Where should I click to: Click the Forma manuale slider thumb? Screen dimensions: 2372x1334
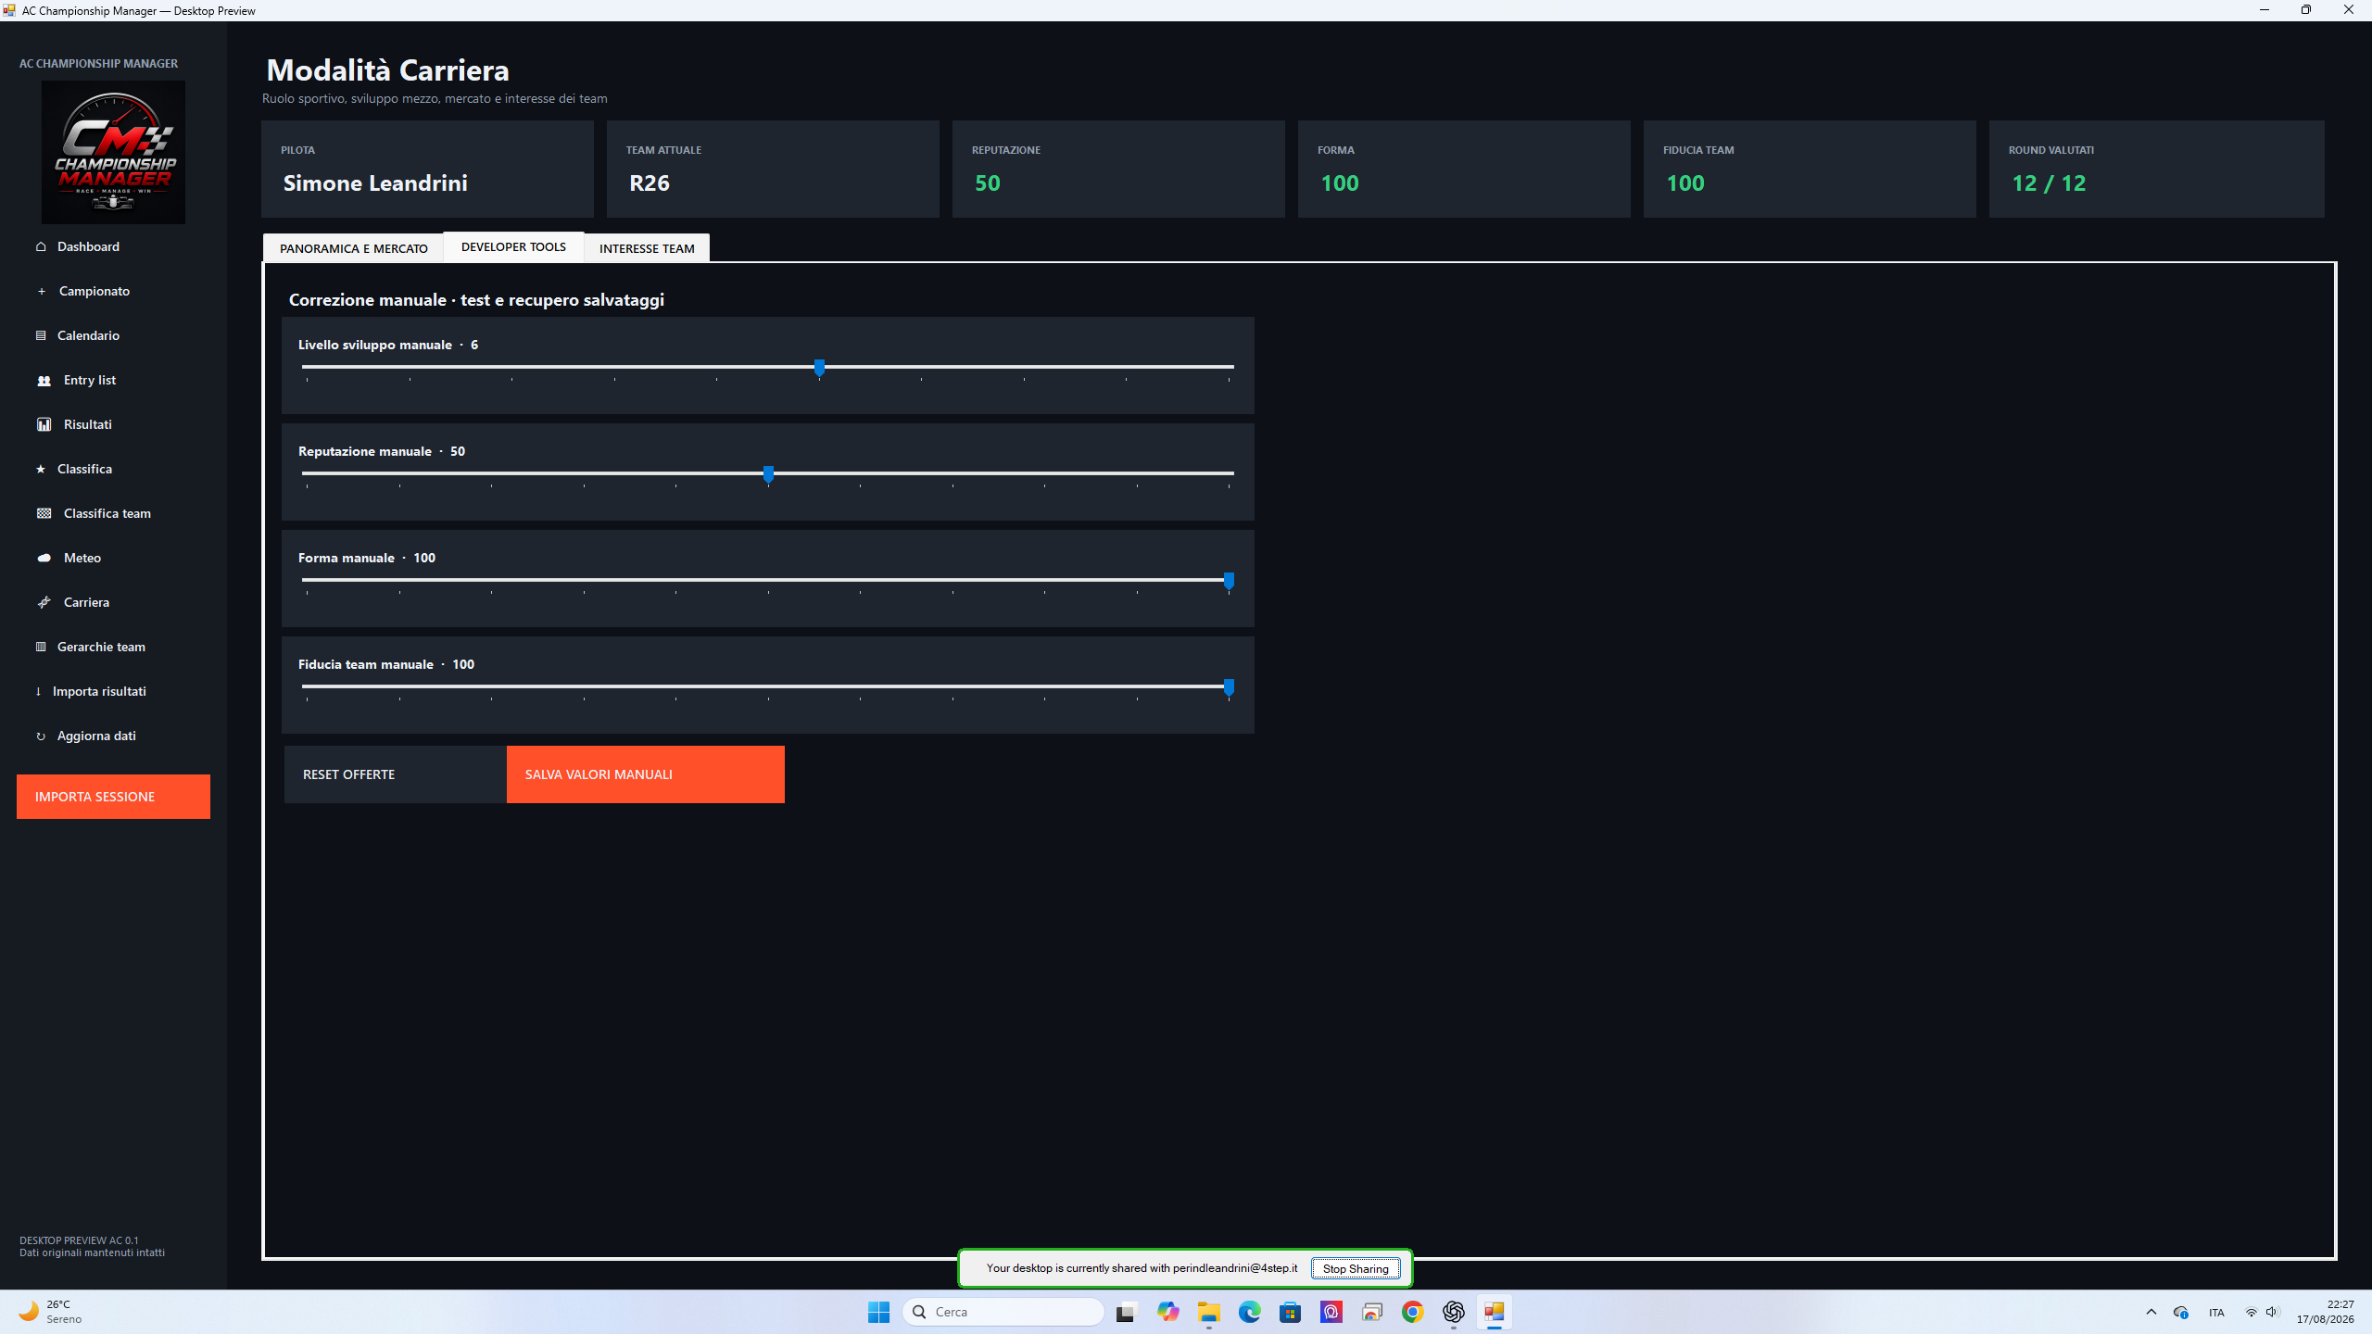tap(1229, 581)
